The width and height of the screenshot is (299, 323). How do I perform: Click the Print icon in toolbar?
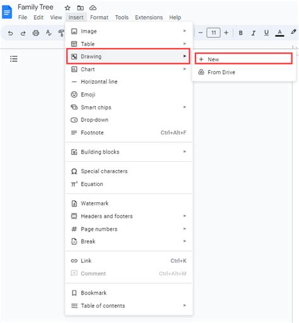click(x=36, y=33)
